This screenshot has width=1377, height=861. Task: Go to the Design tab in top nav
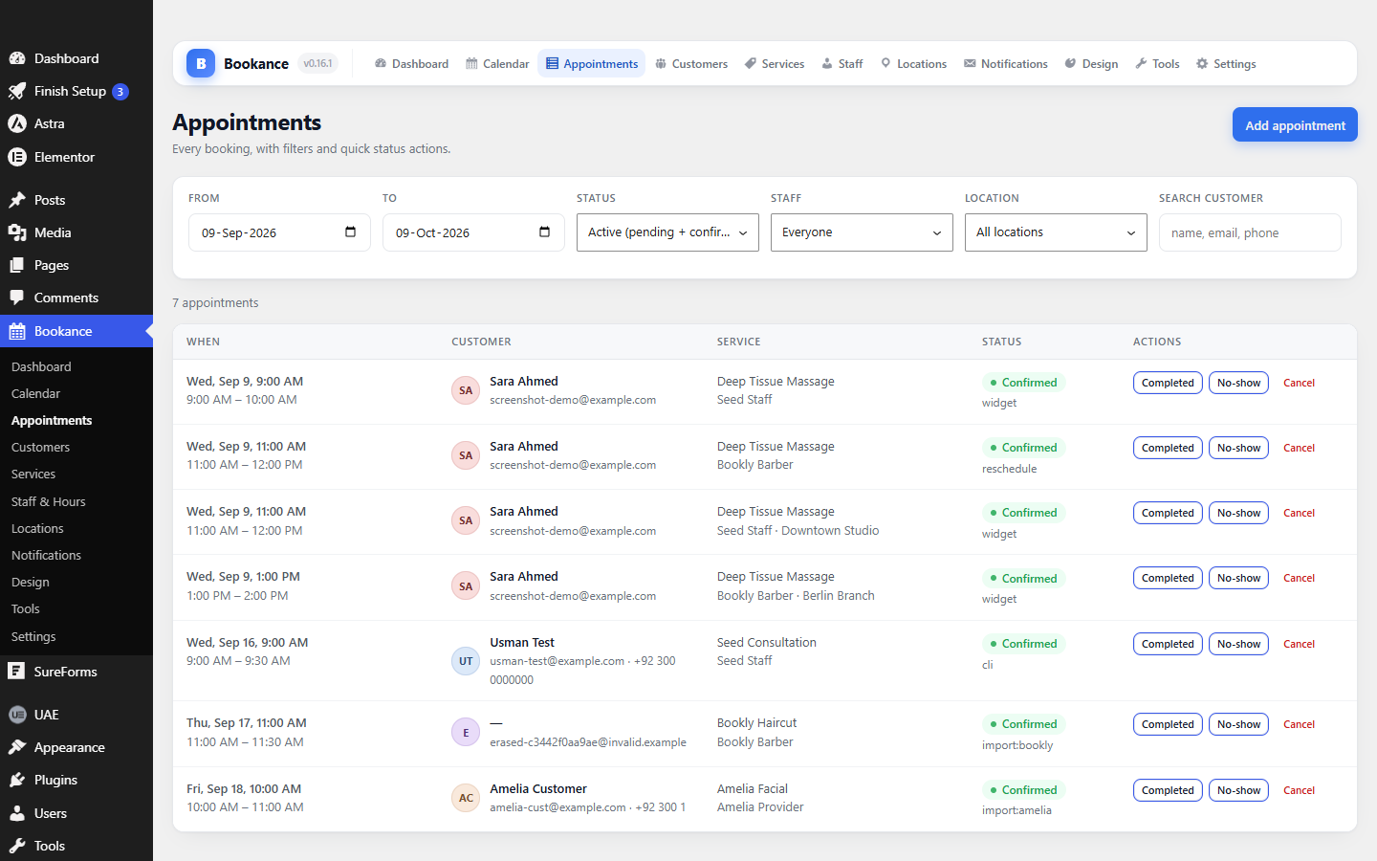pos(1091,64)
